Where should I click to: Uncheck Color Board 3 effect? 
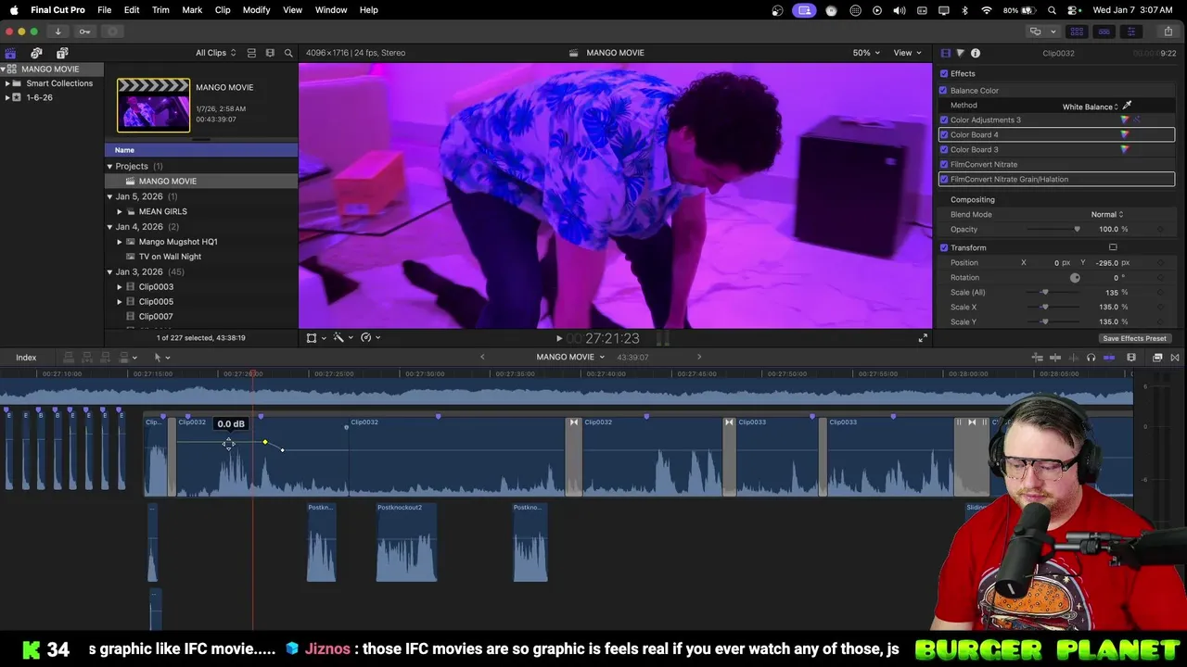pos(944,149)
